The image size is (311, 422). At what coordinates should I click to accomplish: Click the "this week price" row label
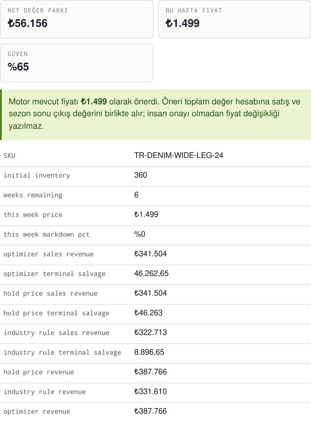(x=33, y=215)
